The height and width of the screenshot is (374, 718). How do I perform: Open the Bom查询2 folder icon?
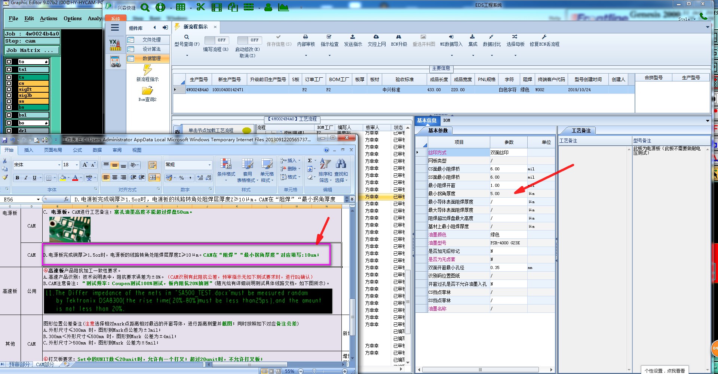pyautogui.click(x=147, y=91)
